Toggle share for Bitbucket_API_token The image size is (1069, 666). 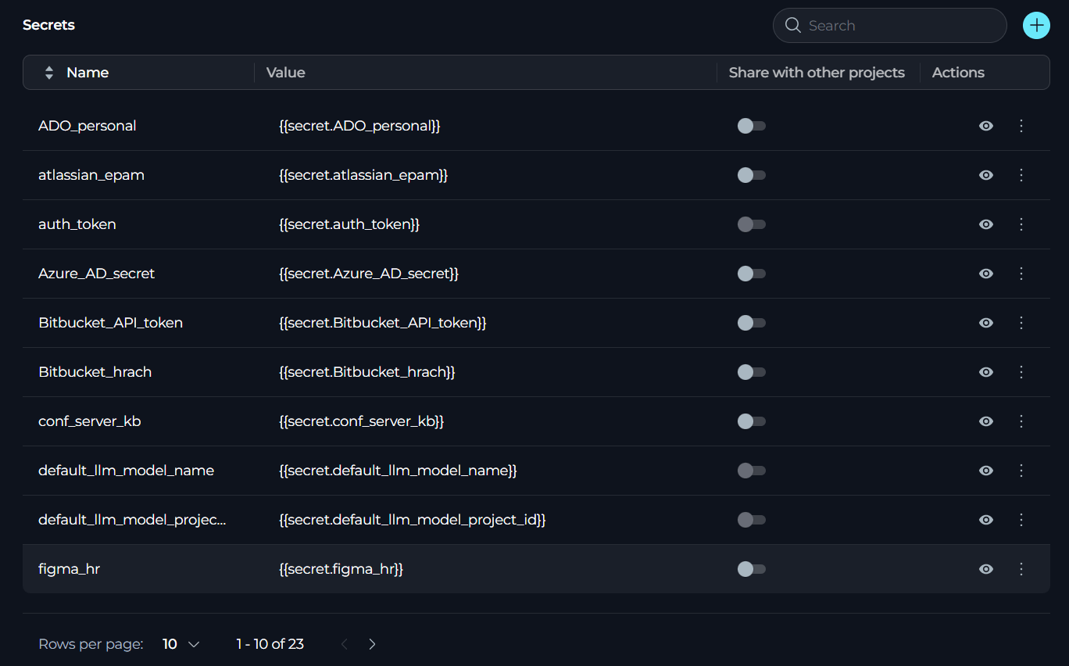[x=752, y=323]
